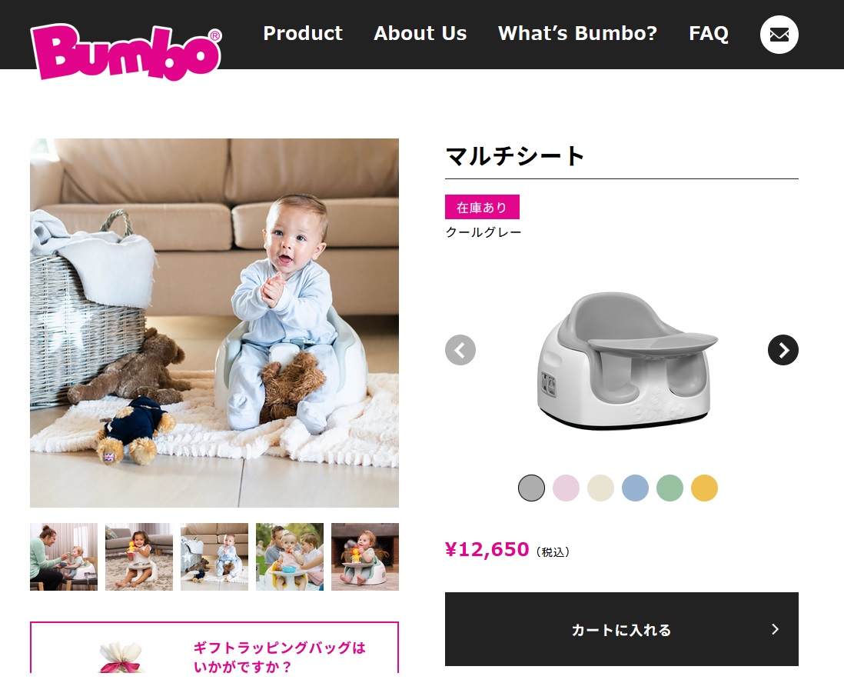Image resolution: width=844 pixels, height=683 pixels.
Task: Select the blue color swatch
Action: [x=635, y=488]
